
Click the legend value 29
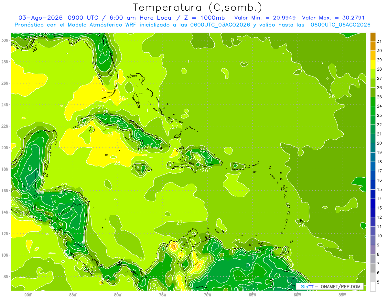click(380, 60)
